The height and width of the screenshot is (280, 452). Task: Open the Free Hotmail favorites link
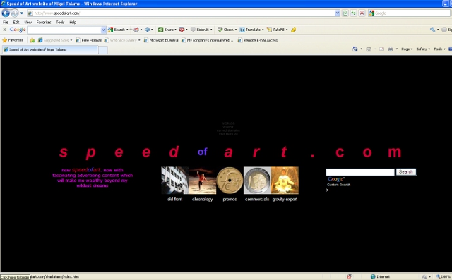[89, 40]
